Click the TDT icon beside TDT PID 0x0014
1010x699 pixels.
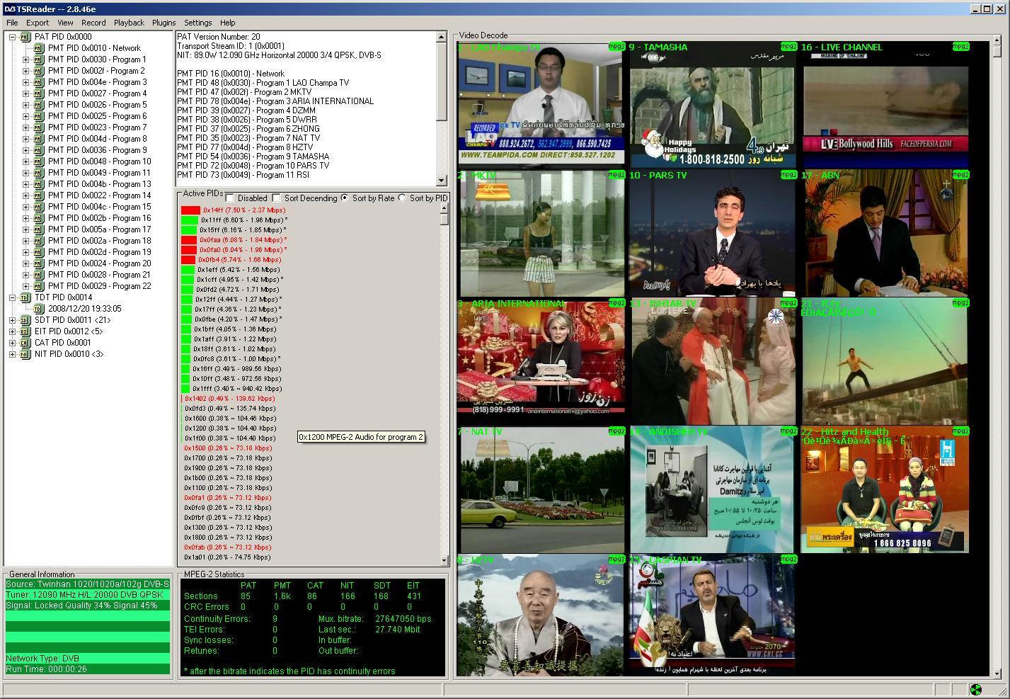click(25, 297)
